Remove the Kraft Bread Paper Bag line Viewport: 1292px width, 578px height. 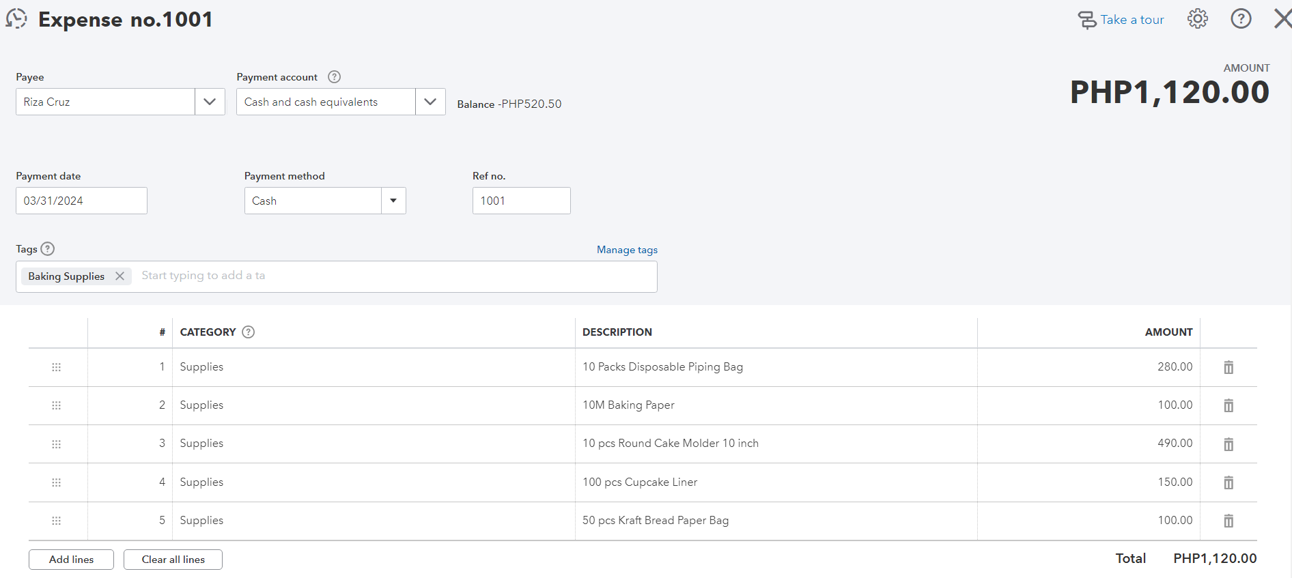pos(1228,521)
